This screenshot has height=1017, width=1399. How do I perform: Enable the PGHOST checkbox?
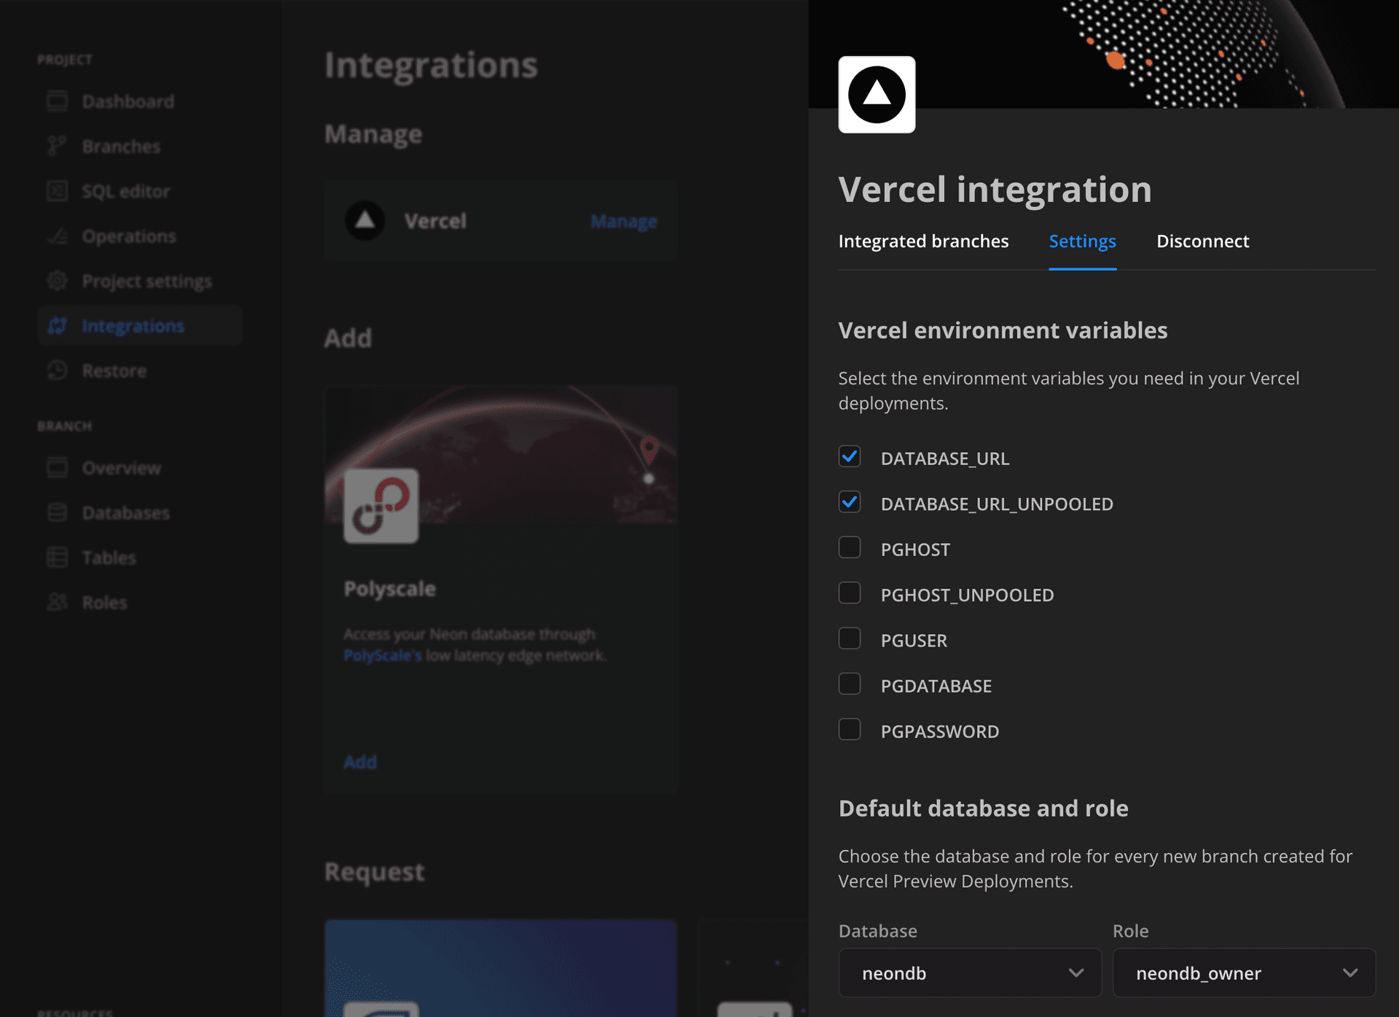pos(850,548)
